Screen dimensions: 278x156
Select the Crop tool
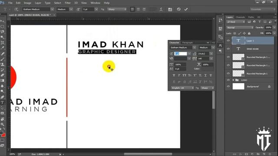pos(2,42)
